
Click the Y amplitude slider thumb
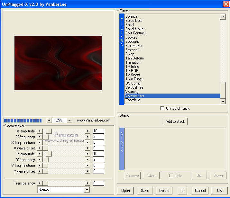point(49,154)
